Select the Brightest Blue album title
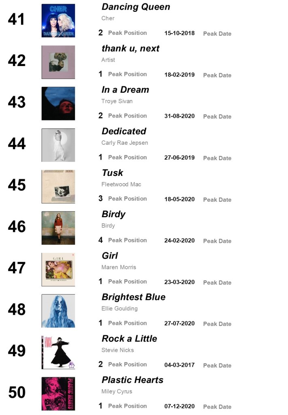The height and width of the screenshot is (415, 288). [x=133, y=297]
